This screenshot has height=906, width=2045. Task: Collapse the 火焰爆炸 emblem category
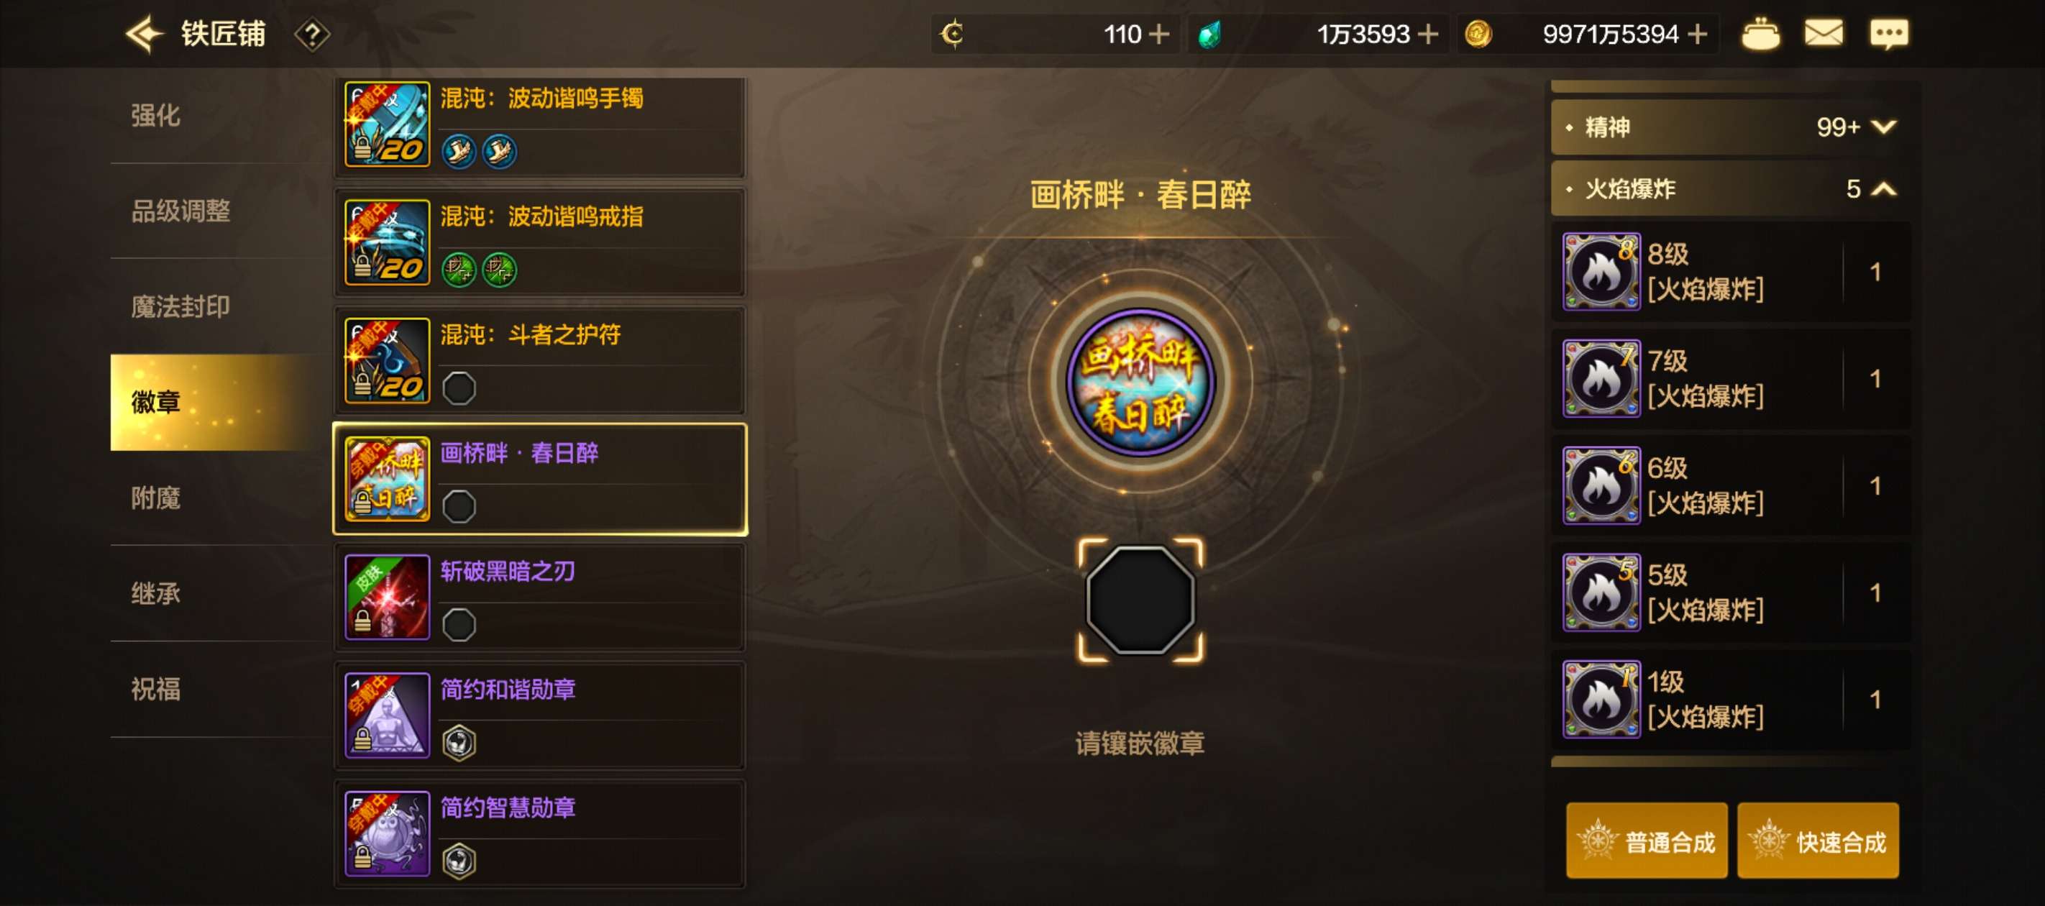(1730, 189)
